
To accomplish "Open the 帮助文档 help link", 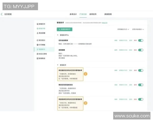I will click(x=105, y=23).
